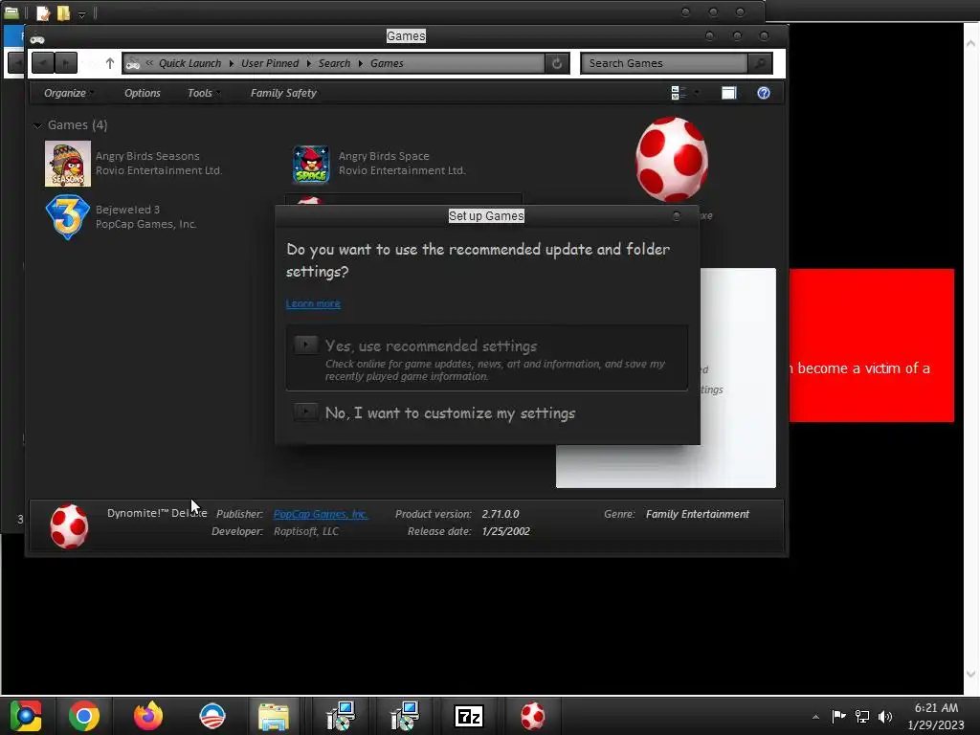This screenshot has width=980, height=735.
Task: Open Help question mark icon
Action: click(763, 93)
